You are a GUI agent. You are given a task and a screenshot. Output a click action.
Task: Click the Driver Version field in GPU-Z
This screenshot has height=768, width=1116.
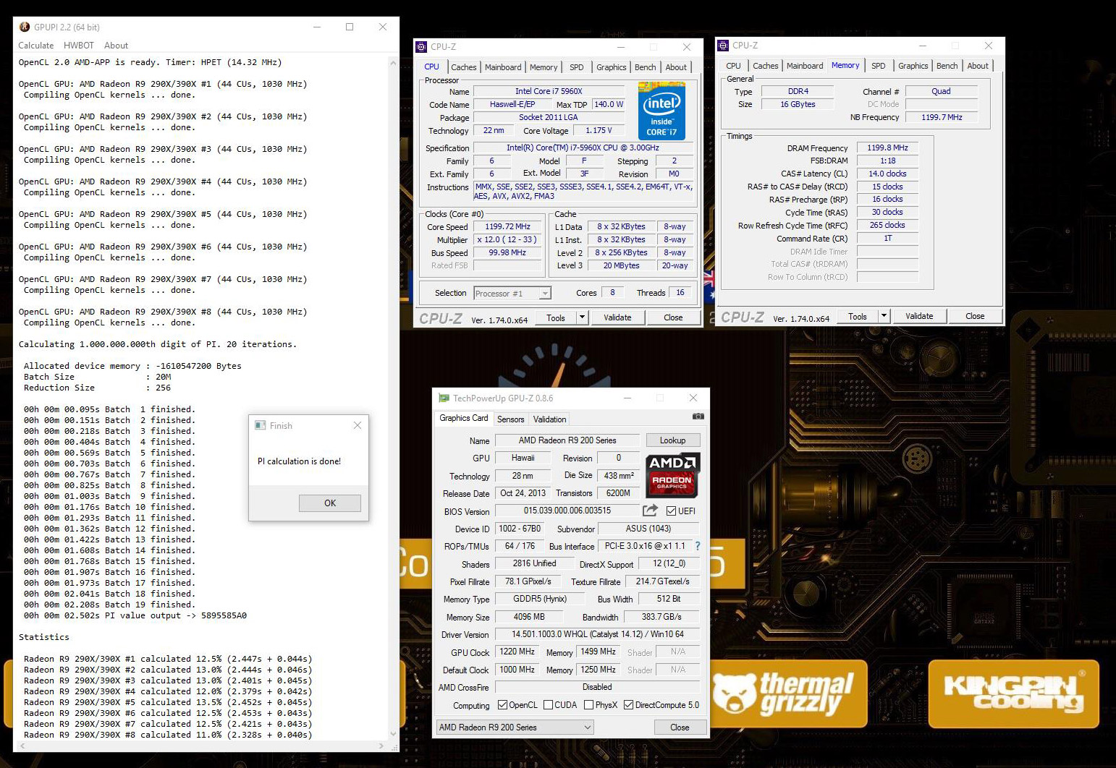click(597, 634)
